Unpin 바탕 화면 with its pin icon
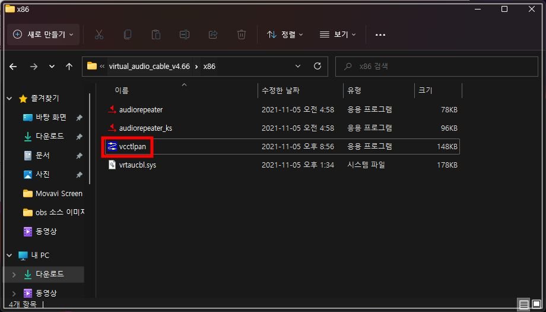This screenshot has width=546, height=312. tap(80, 118)
